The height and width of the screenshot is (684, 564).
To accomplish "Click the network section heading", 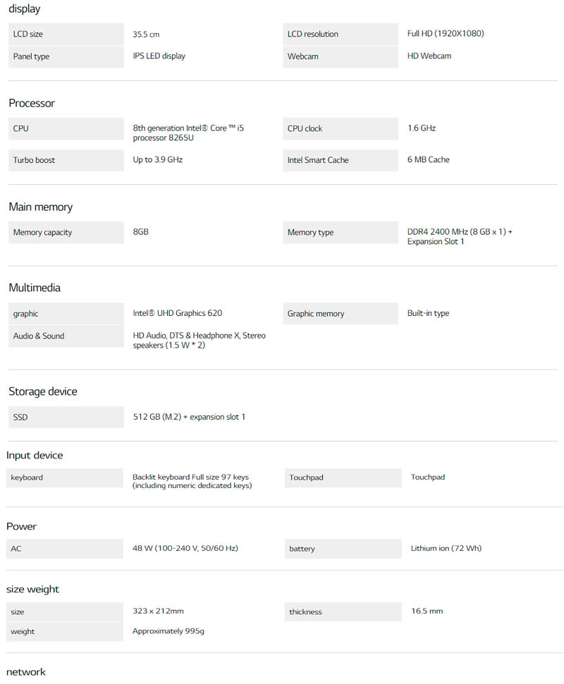I will click(x=26, y=672).
